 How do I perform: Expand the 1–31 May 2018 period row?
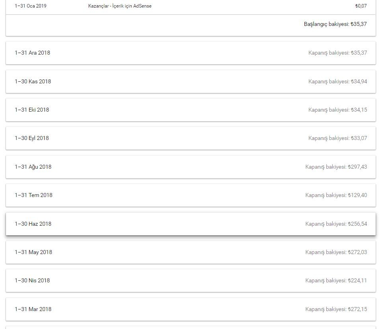191,252
